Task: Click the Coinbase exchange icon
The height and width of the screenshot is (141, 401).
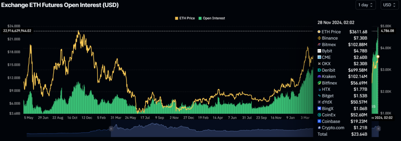Action: [319, 121]
